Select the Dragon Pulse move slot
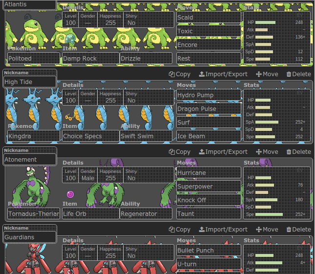315x274 pixels. 209,109
